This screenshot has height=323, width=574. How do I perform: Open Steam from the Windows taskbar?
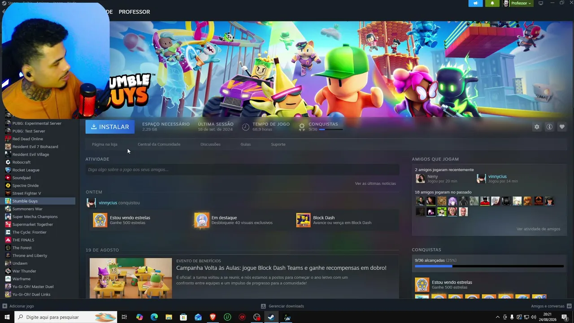coord(271,317)
